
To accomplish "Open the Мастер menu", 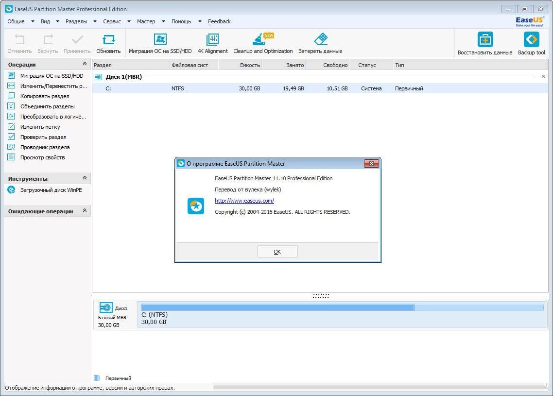I will [146, 21].
